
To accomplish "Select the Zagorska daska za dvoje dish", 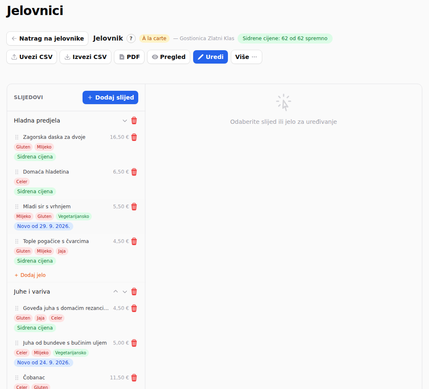I will click(54, 137).
